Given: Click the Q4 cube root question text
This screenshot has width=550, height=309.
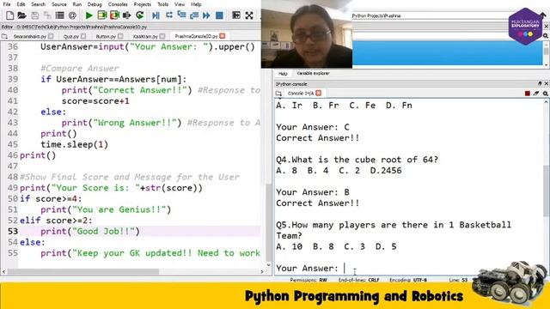Looking at the screenshot, I should click(x=357, y=160).
